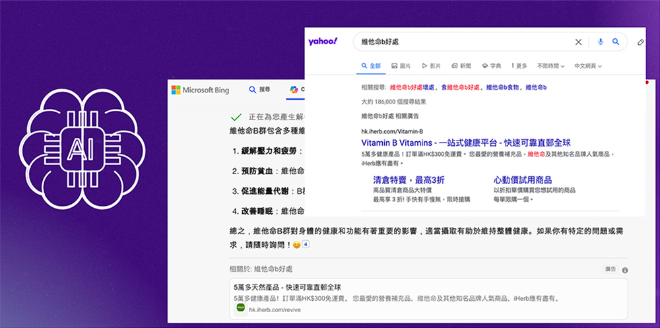Click the Copilot icon tab in Bing
The width and height of the screenshot is (660, 328).
[294, 90]
